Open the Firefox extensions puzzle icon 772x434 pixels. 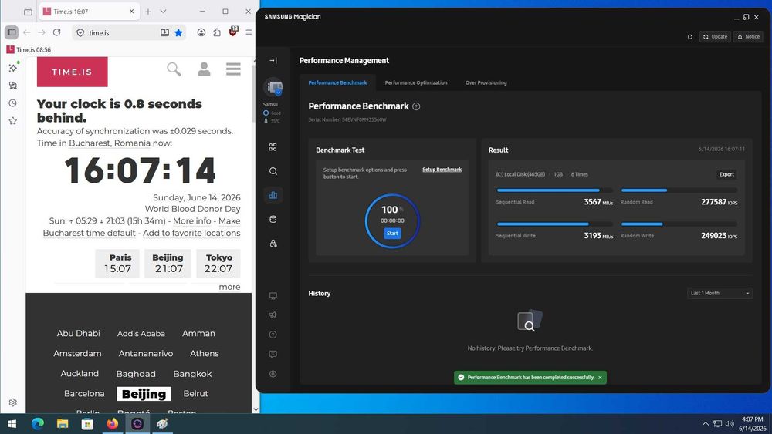(217, 32)
